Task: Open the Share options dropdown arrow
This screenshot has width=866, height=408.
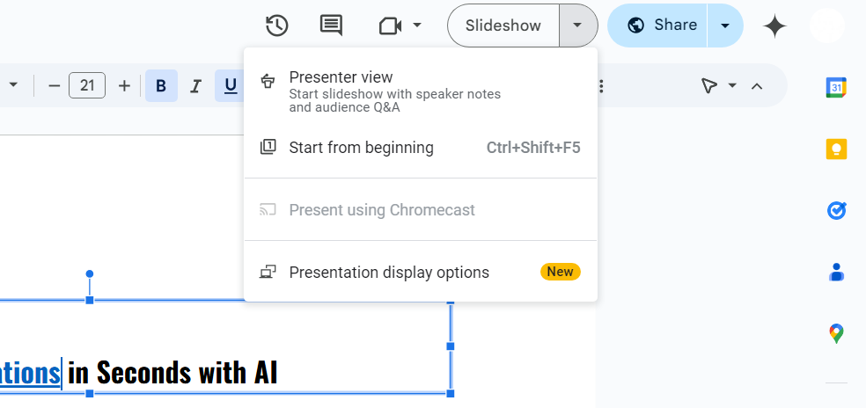Action: pos(724,25)
